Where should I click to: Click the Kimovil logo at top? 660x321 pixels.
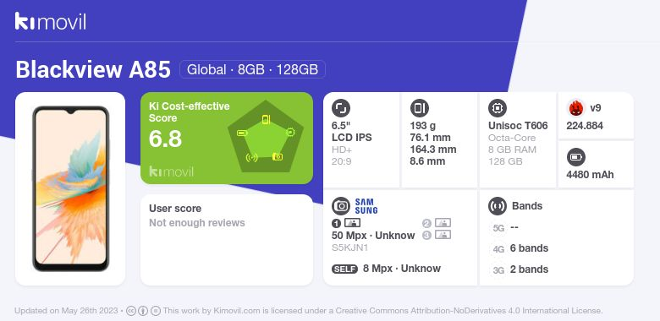[x=50, y=21]
